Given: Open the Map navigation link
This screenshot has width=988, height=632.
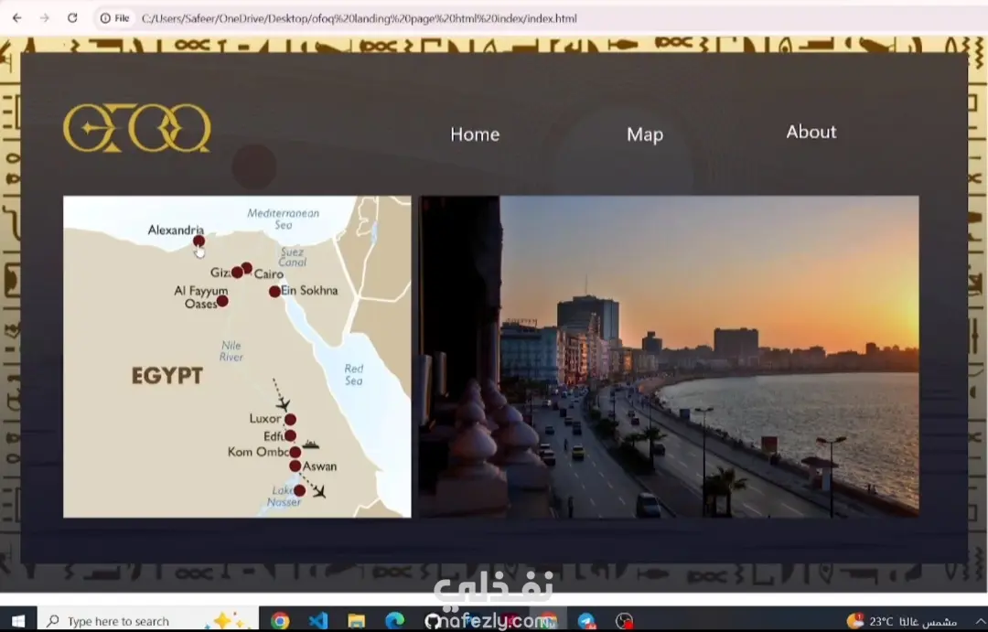Looking at the screenshot, I should point(645,134).
